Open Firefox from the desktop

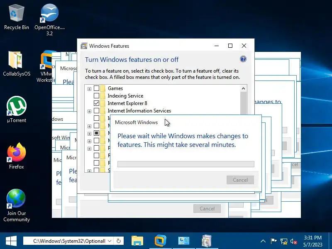(x=17, y=156)
